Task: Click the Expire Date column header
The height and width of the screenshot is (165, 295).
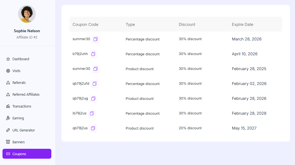Action: [x=242, y=24]
